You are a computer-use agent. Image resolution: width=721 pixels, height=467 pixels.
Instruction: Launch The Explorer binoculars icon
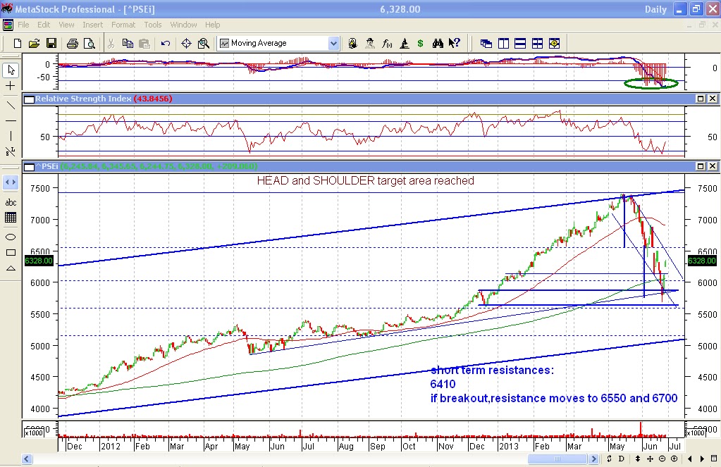pyautogui.click(x=438, y=43)
